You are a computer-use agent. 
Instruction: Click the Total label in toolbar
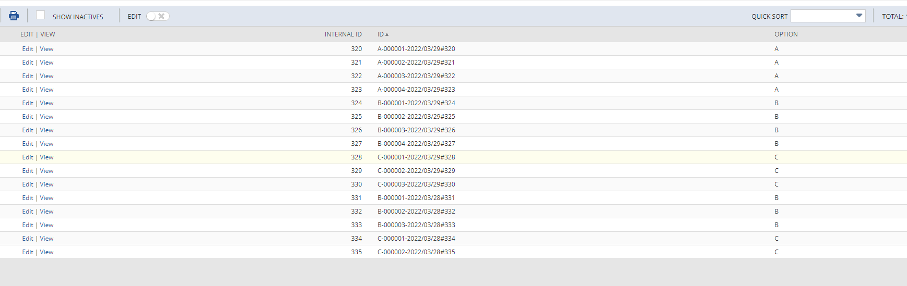[x=893, y=17]
